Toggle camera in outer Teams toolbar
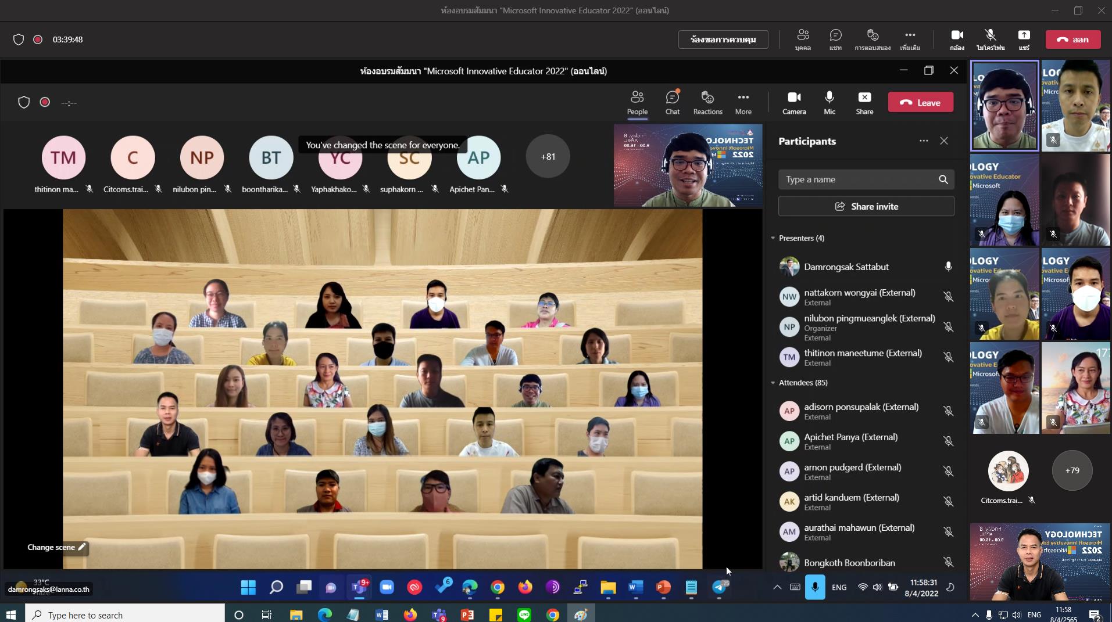Image resolution: width=1112 pixels, height=622 pixels. [957, 39]
